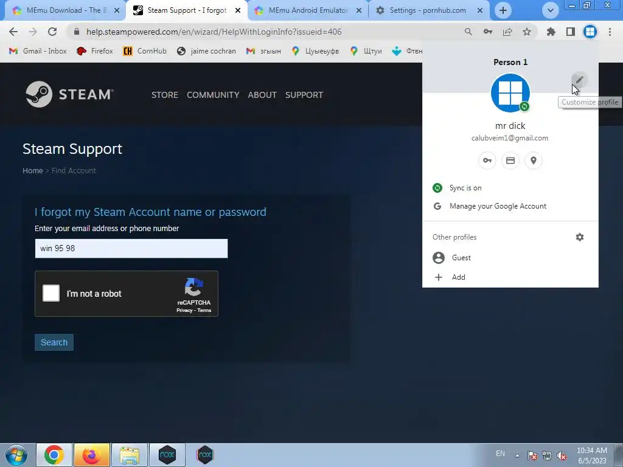Open the ComHub bookmark

click(x=145, y=51)
